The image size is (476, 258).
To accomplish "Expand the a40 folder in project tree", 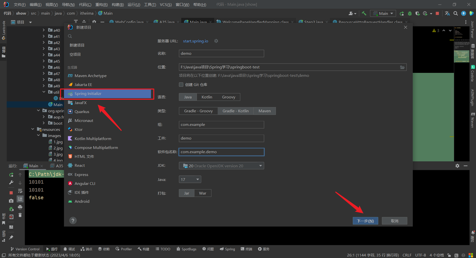I will point(44,30).
